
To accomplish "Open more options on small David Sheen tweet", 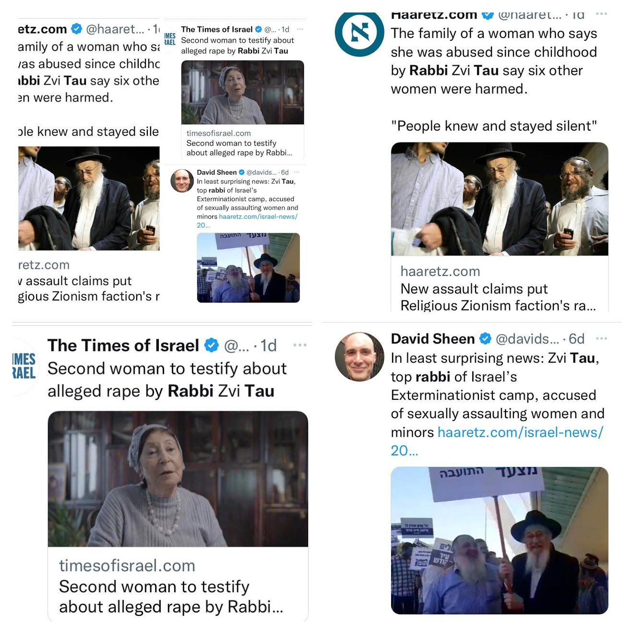I will coord(297,172).
